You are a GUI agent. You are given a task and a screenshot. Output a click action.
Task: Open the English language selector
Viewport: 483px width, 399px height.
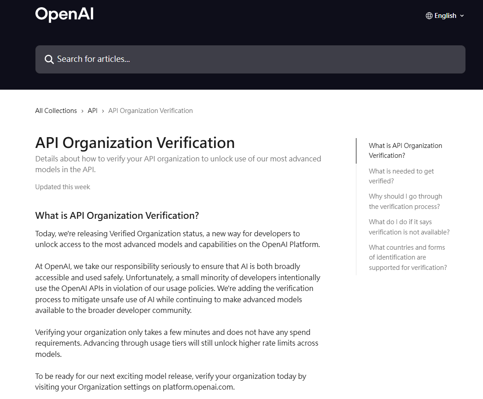tap(445, 16)
